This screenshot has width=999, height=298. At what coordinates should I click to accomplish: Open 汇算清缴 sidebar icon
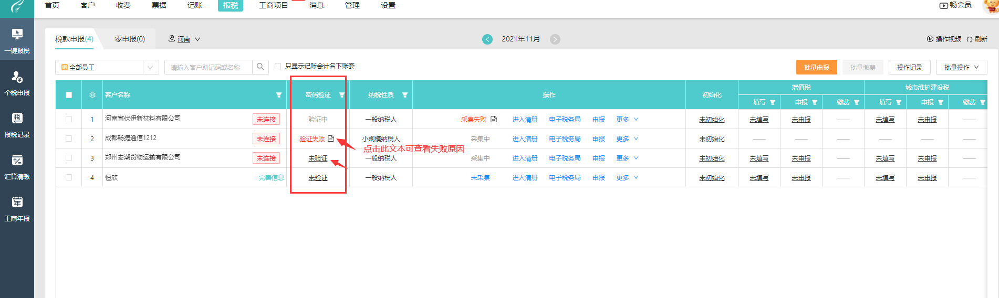17,167
